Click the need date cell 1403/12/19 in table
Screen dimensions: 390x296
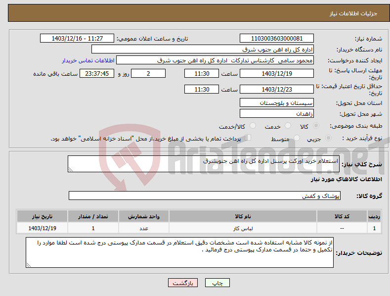43,228
